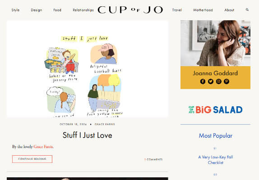The height and width of the screenshot is (180, 259).
Task: Click the Grace Farris author byline
Action: coord(105,124)
